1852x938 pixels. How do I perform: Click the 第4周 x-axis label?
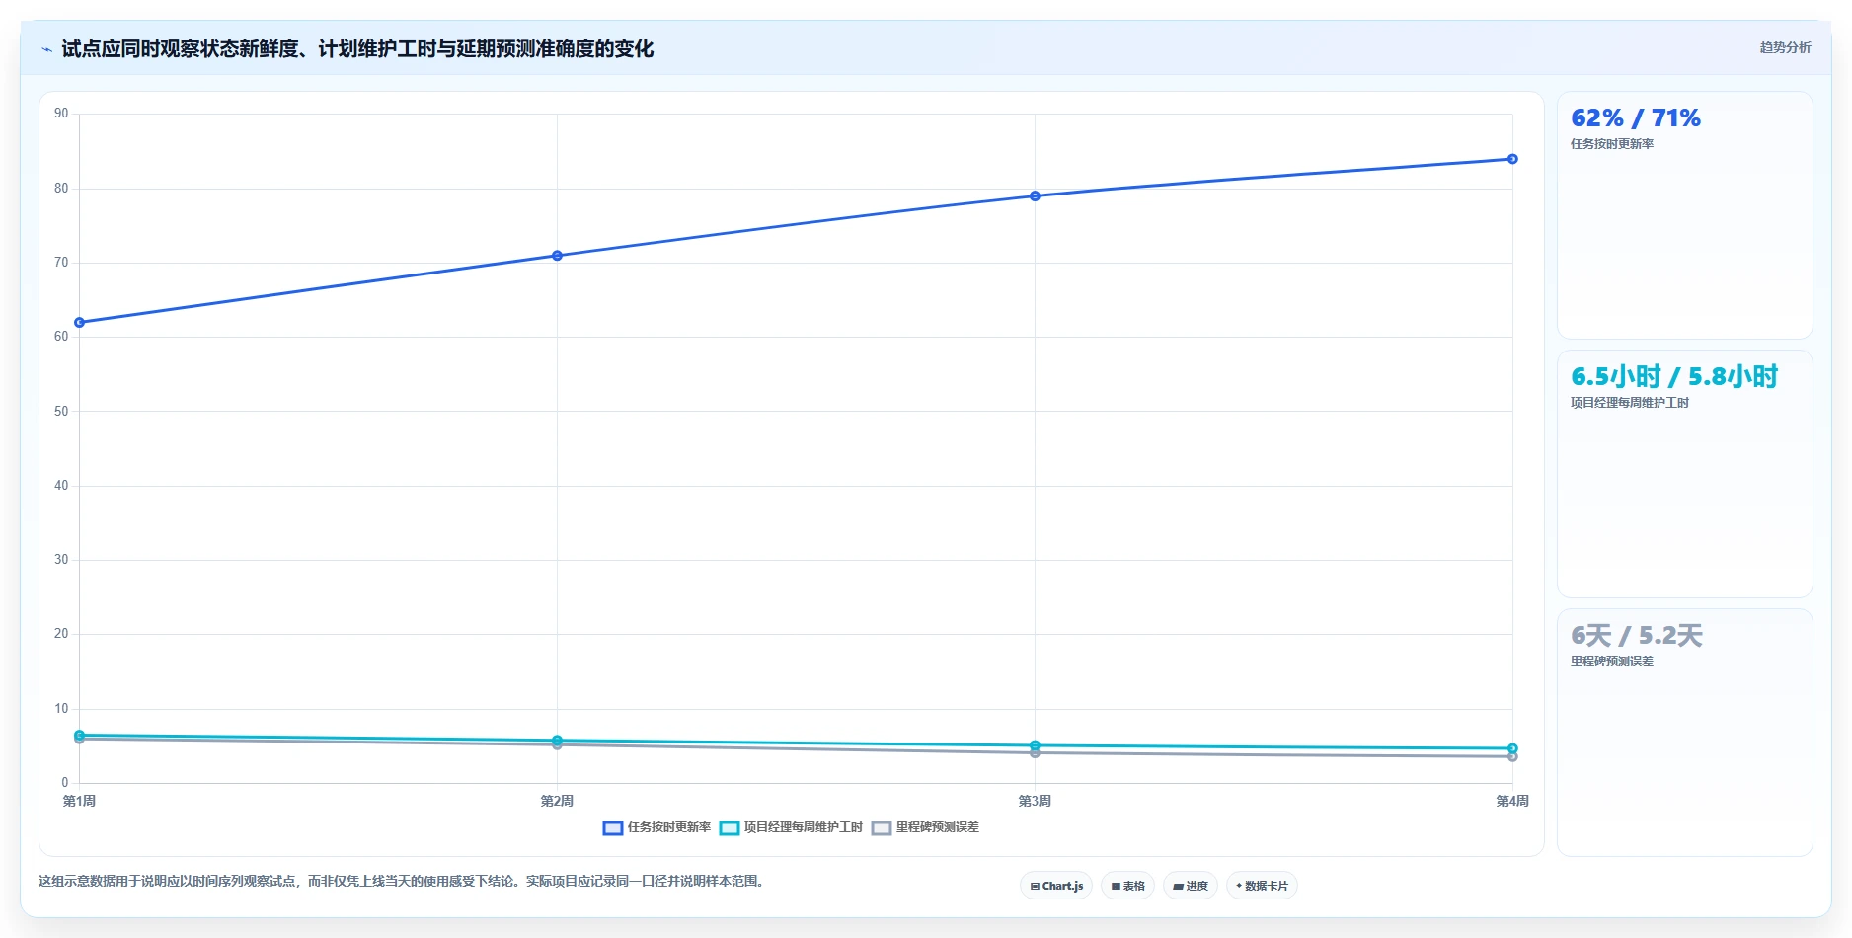[1512, 801]
